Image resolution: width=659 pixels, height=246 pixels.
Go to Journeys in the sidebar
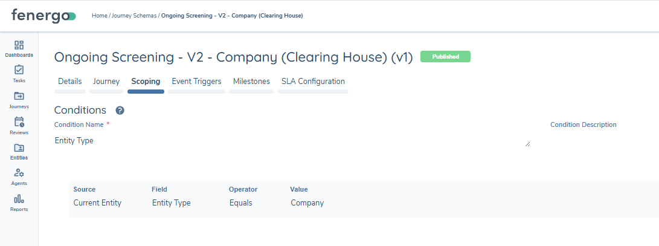(19, 100)
